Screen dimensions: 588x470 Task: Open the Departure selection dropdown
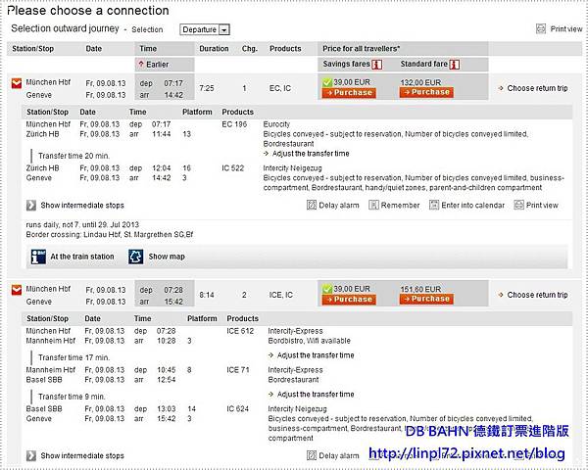[x=205, y=29]
